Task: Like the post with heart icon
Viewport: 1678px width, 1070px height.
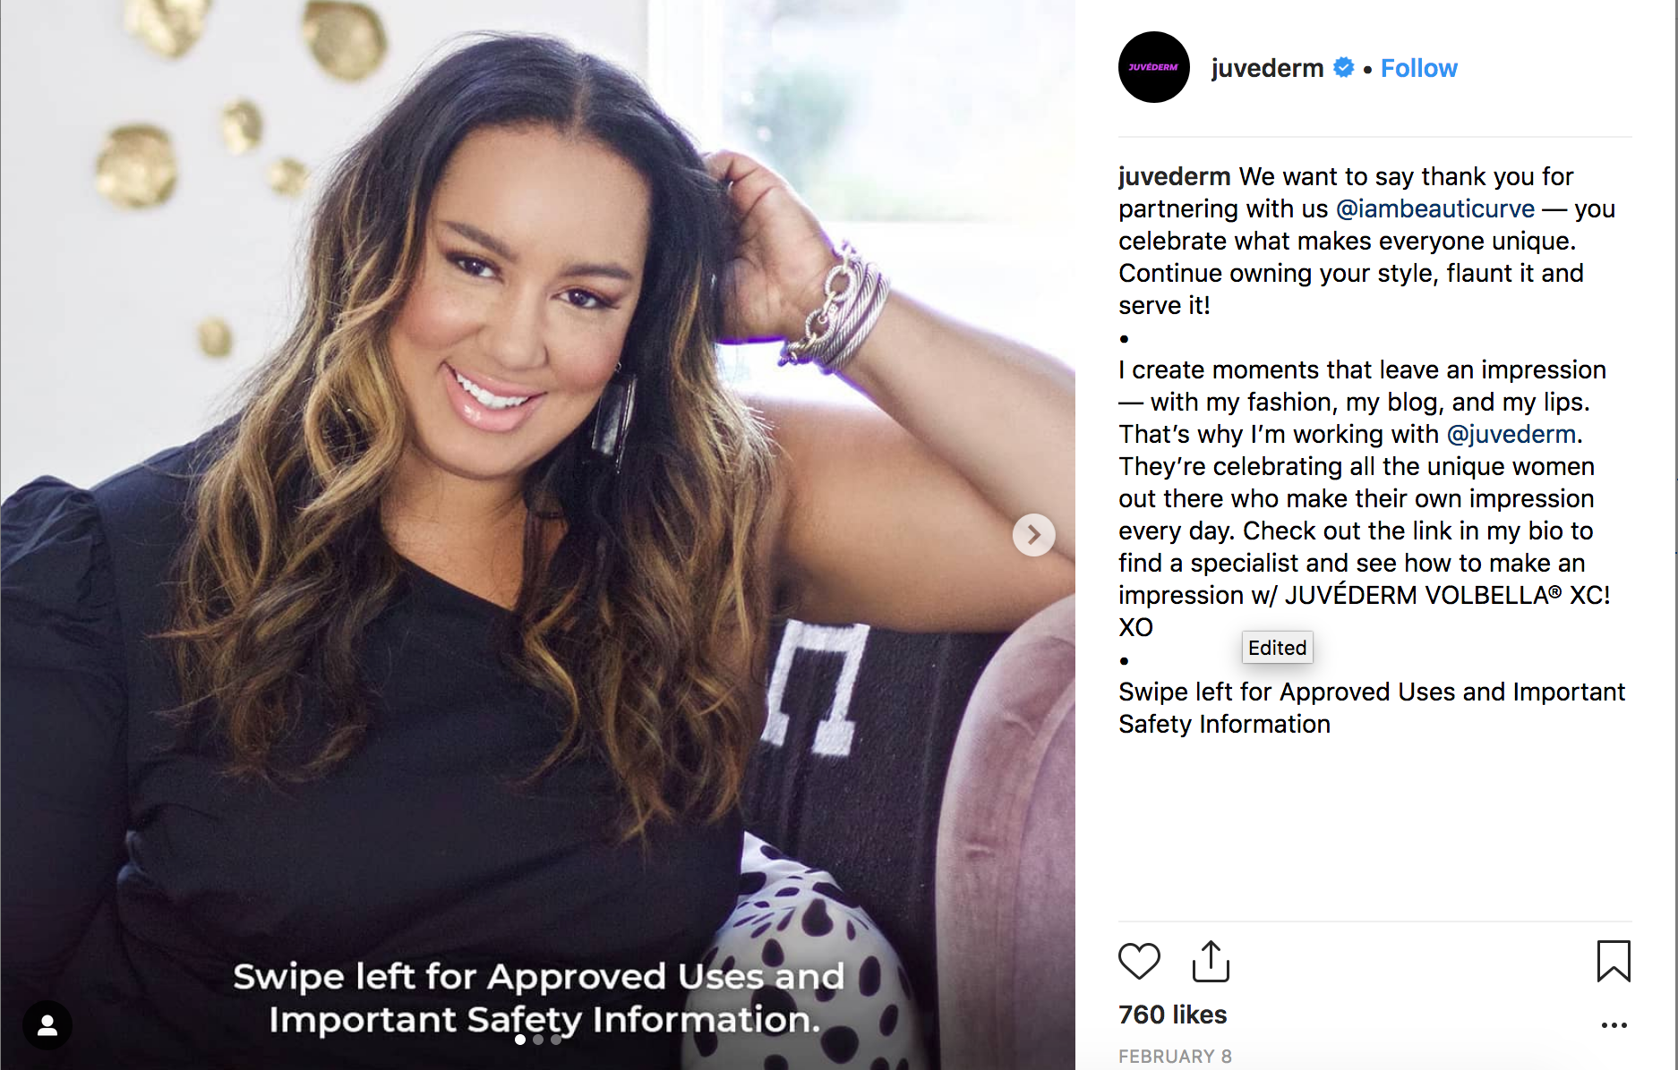Action: (x=1139, y=962)
